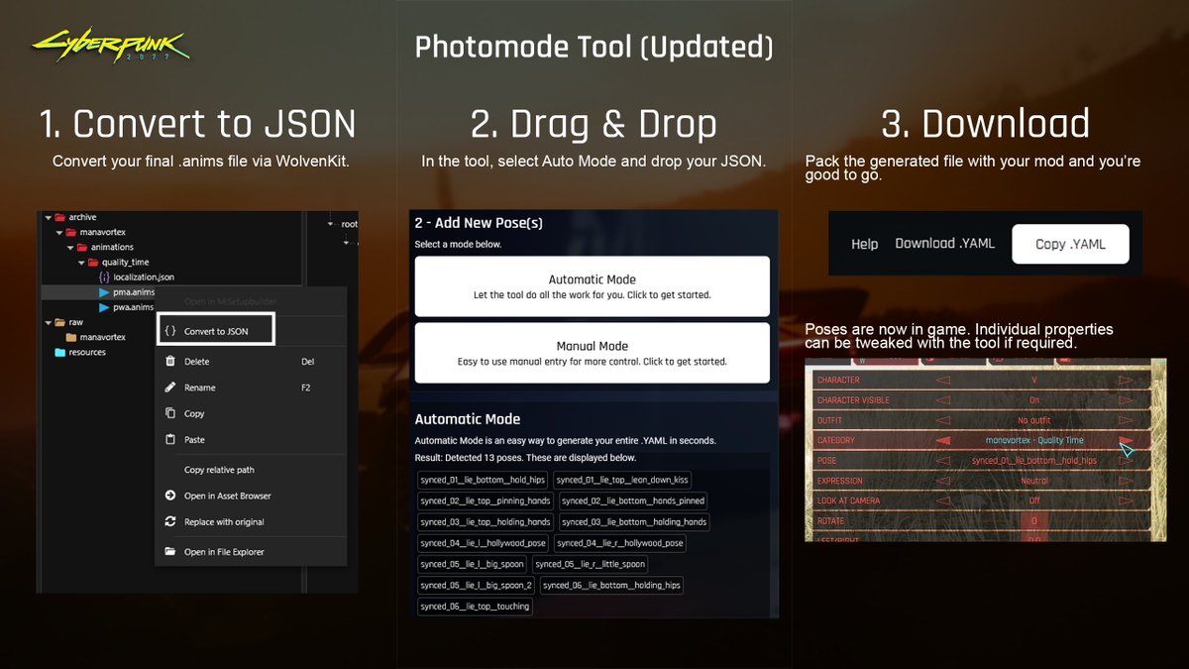Click the pencil icon for Rename

click(x=170, y=388)
